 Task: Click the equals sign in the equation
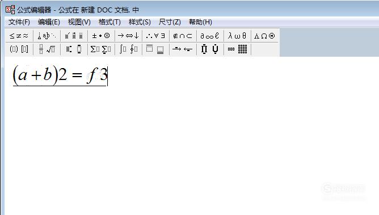coord(77,75)
